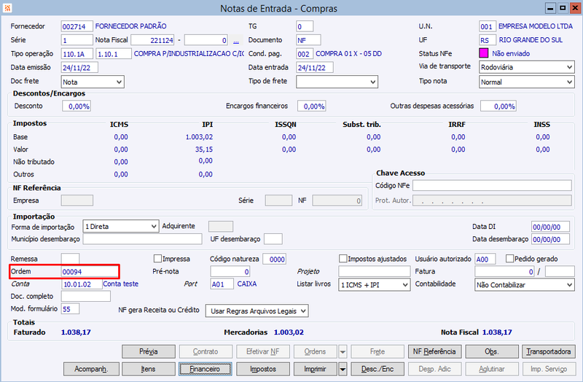
Task: Open the Itens button
Action: tap(149, 369)
